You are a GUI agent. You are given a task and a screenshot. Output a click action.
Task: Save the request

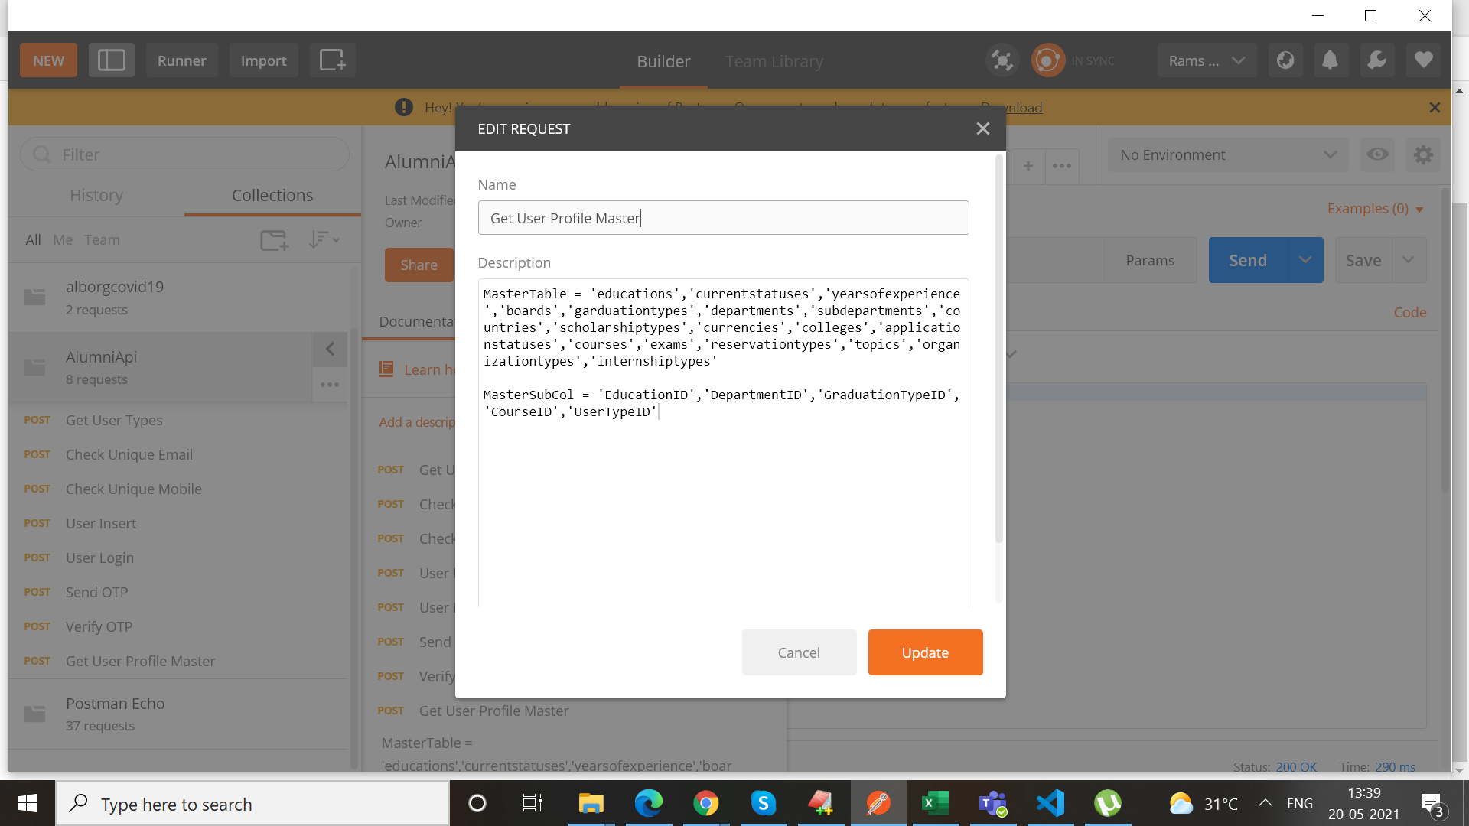click(x=1363, y=260)
